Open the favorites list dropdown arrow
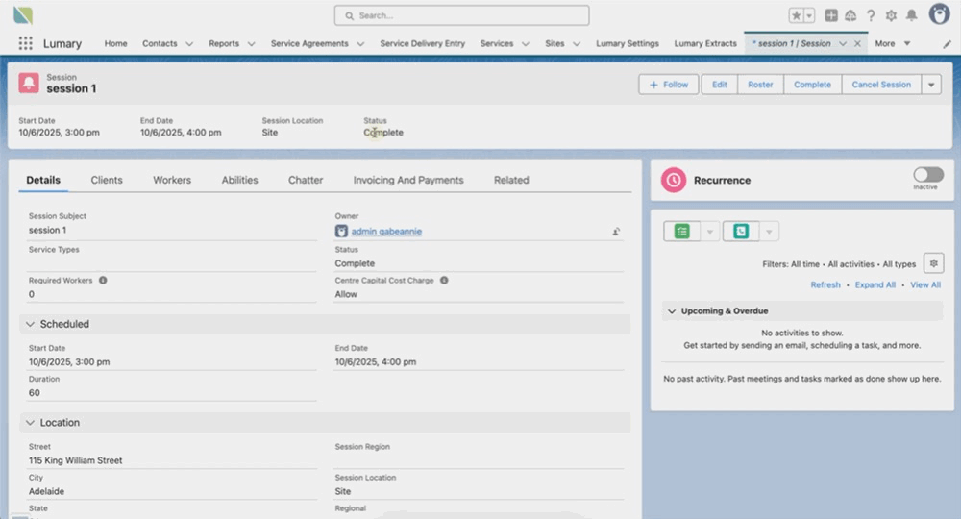 pos(809,16)
